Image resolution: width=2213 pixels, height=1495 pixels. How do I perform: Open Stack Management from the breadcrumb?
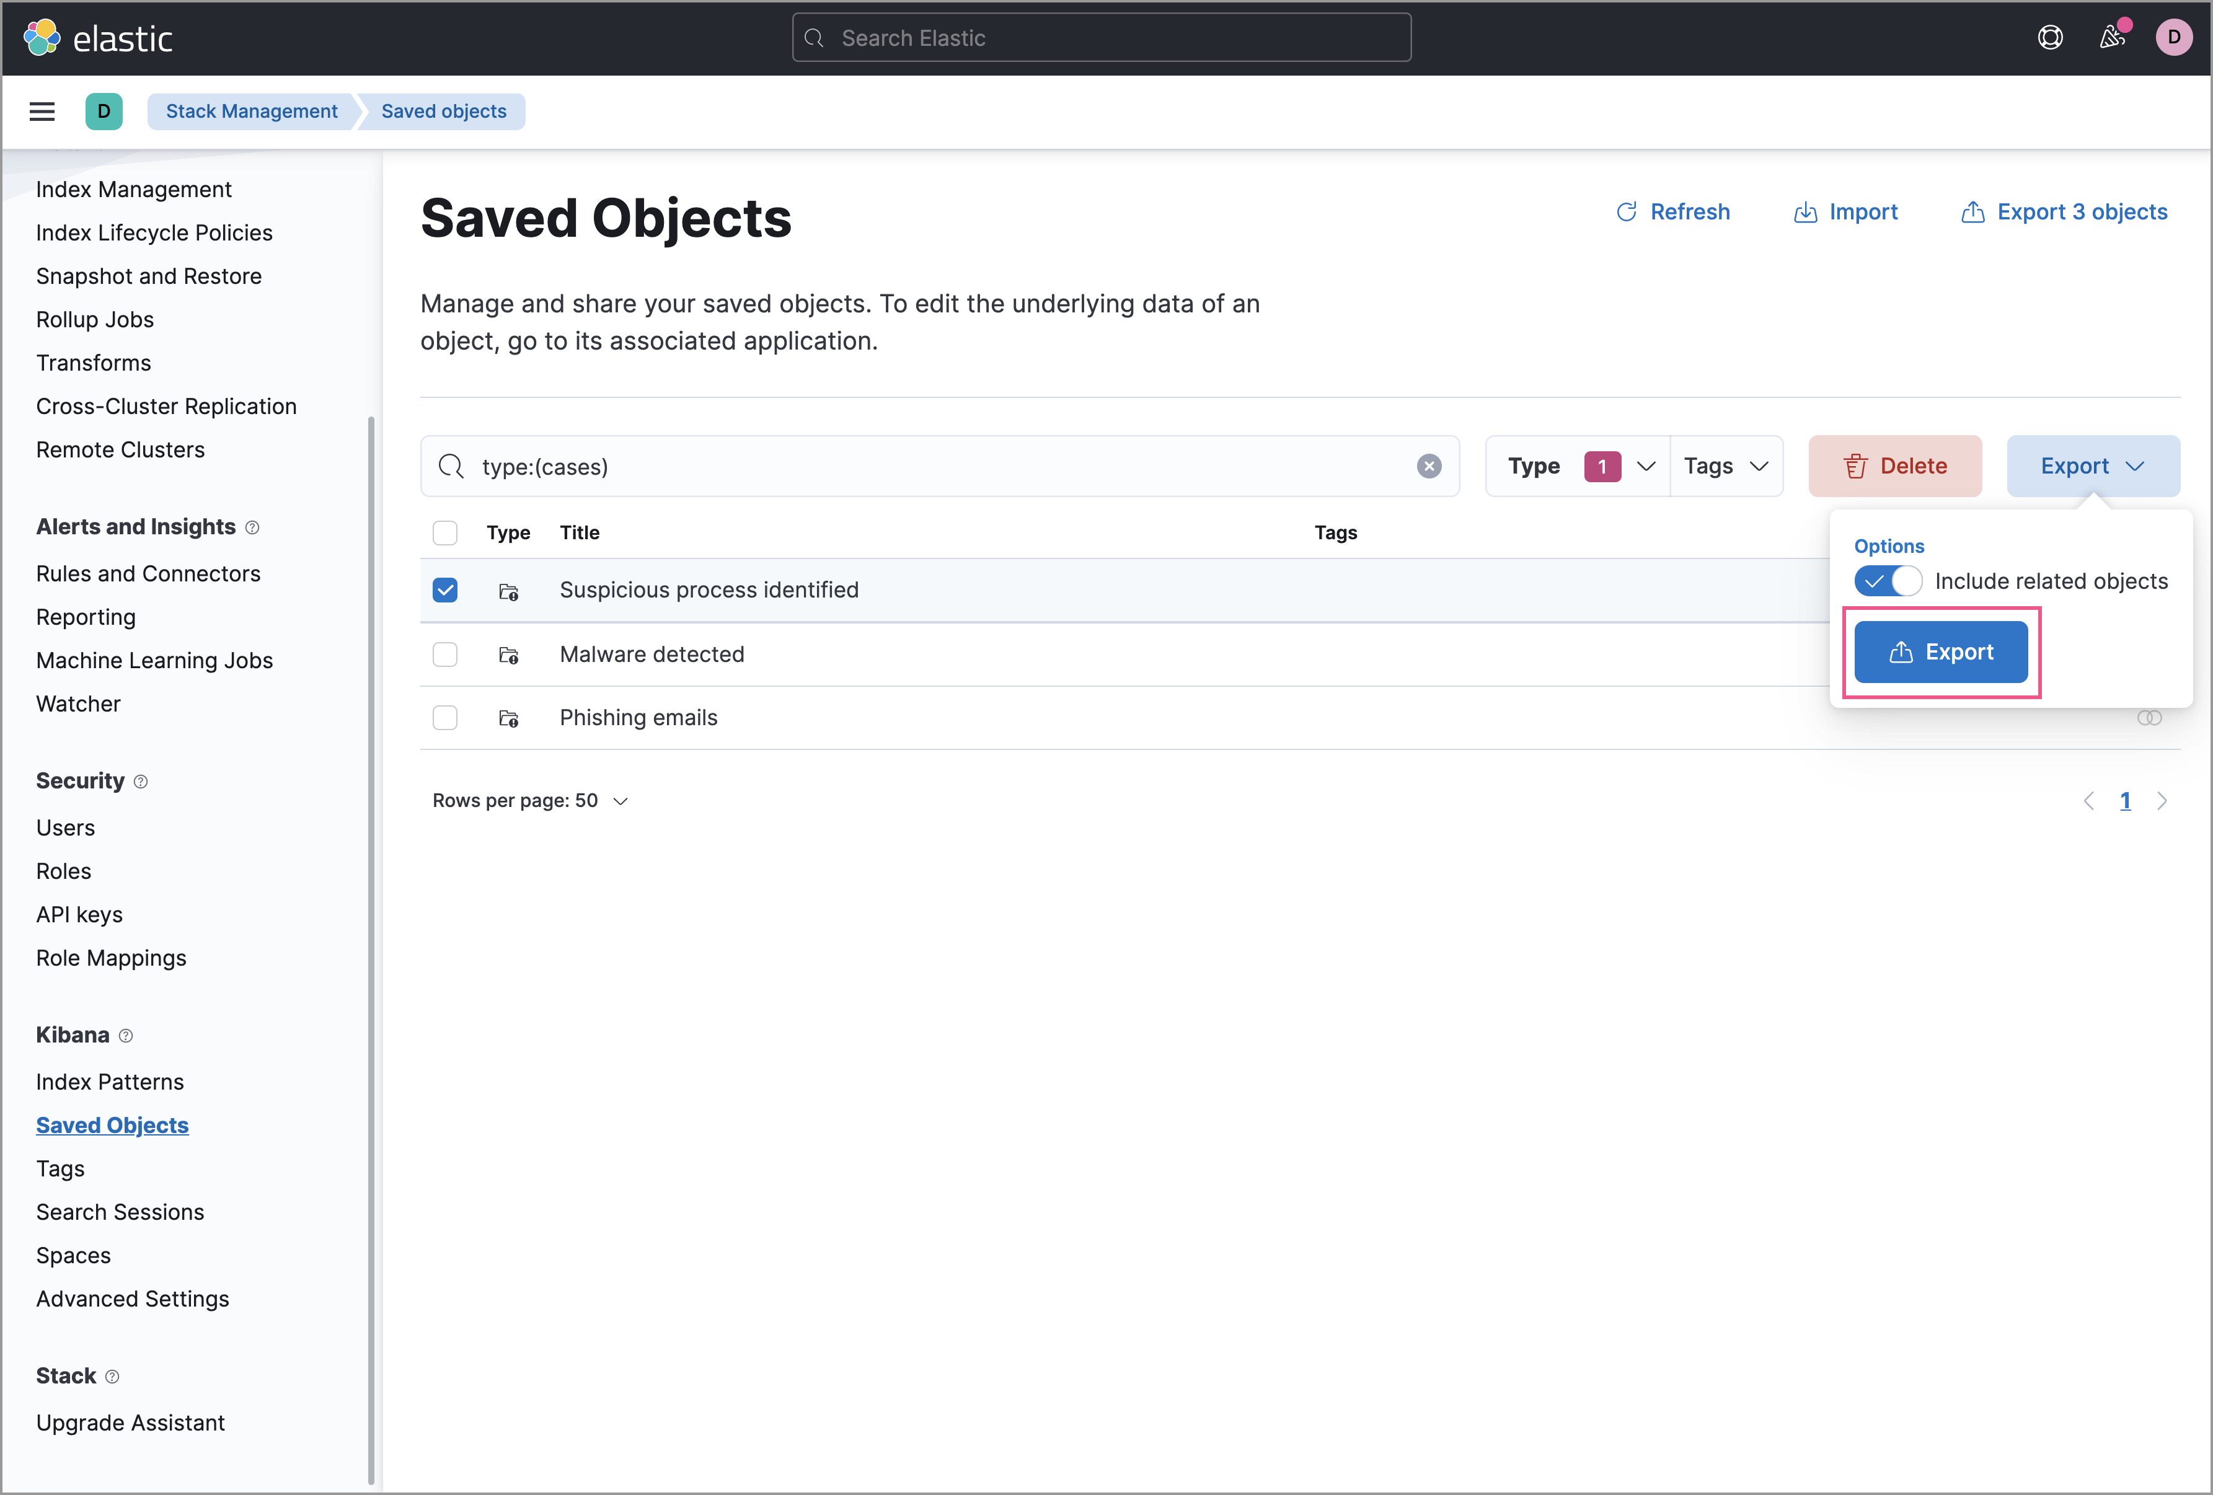[x=250, y=112]
